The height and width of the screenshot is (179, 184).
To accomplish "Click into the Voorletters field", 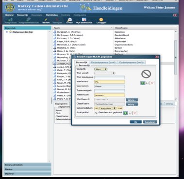I will [x=110, y=82].
